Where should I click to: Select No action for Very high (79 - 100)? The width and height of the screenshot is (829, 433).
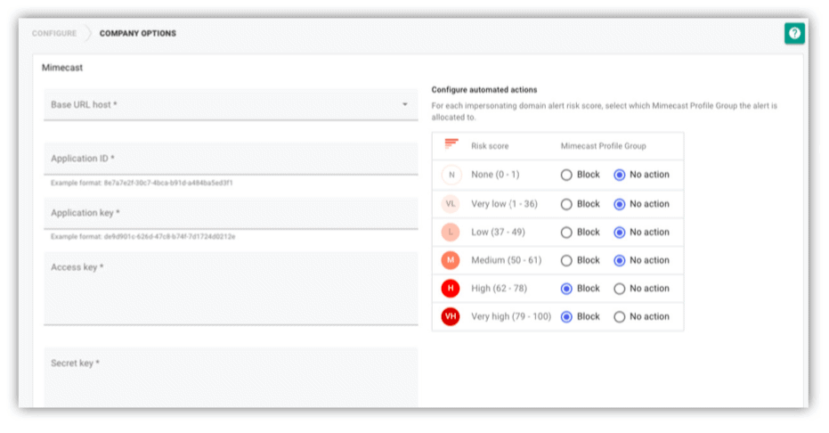pos(619,316)
